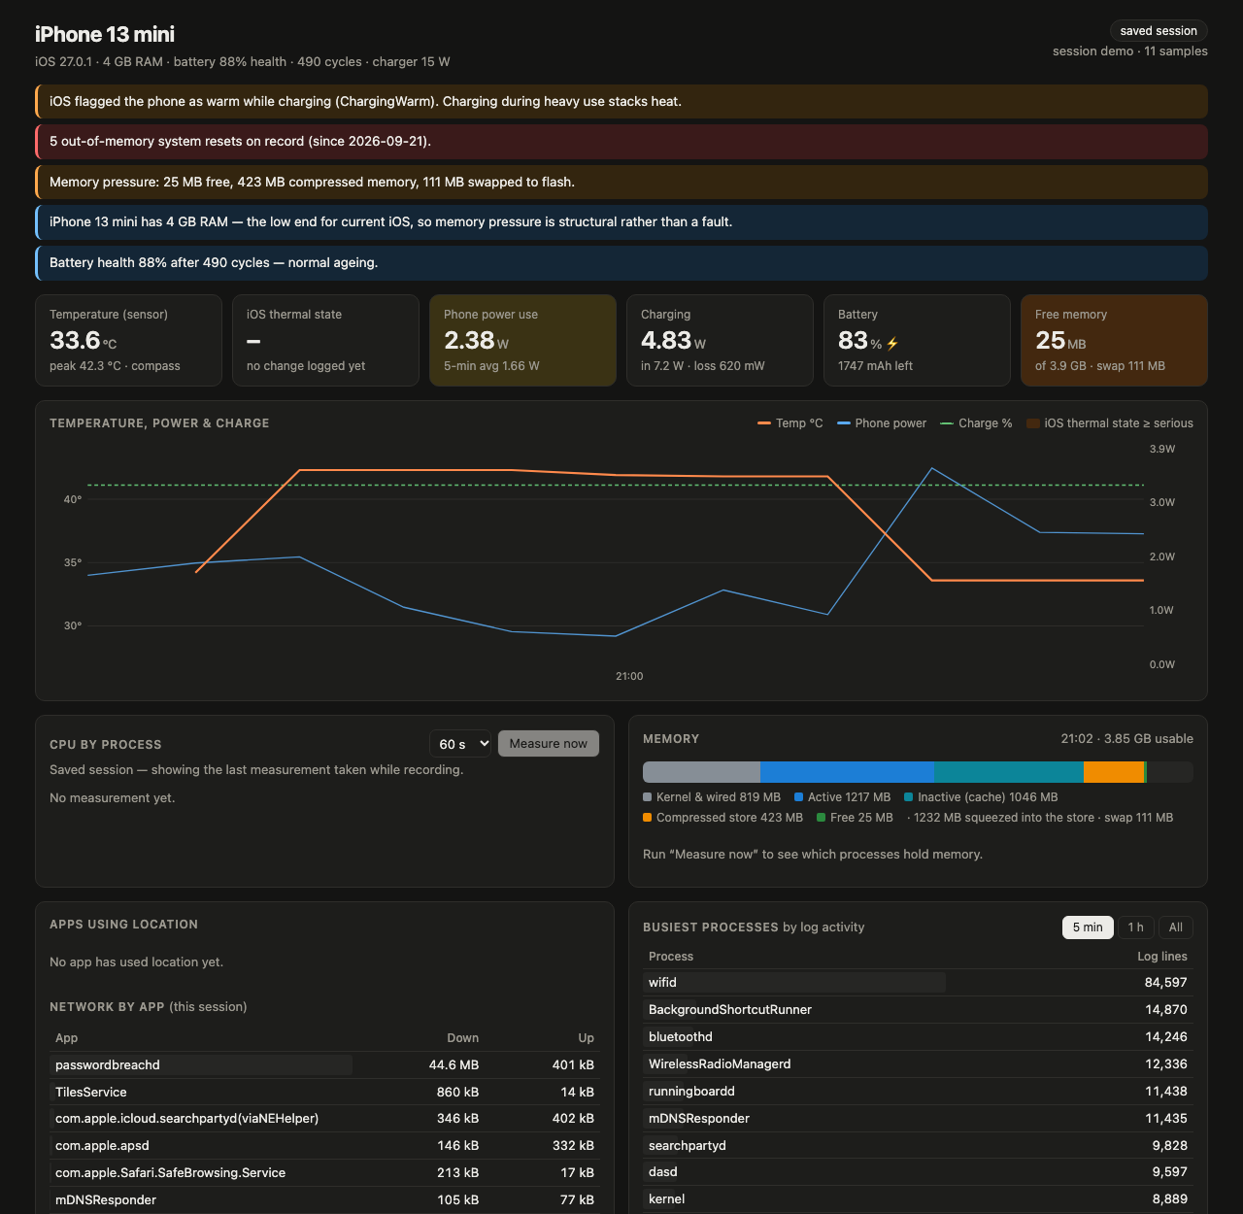Click the Charging 4.83 W card
This screenshot has height=1214, width=1243.
pos(720,341)
